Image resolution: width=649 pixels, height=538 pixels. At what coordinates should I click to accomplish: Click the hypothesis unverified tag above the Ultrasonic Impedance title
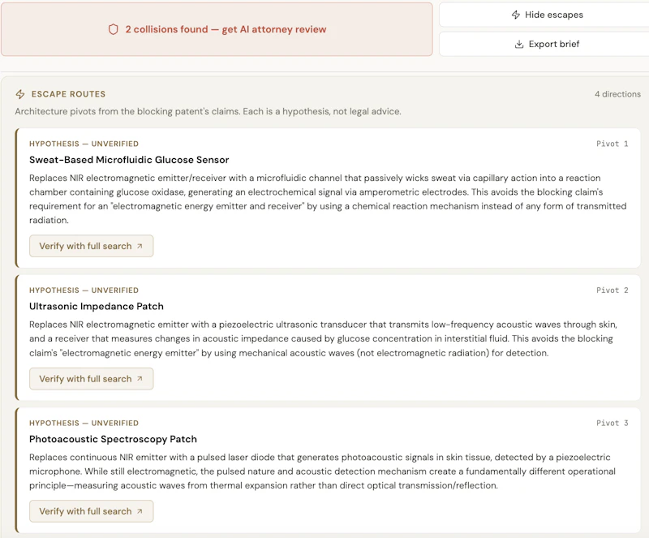point(84,291)
